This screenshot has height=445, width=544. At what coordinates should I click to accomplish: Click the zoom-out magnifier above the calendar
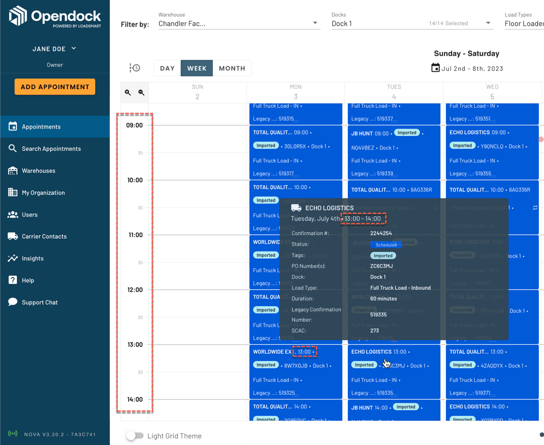pos(140,92)
